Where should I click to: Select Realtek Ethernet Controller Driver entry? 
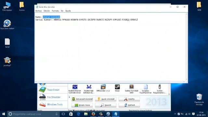(75, 89)
